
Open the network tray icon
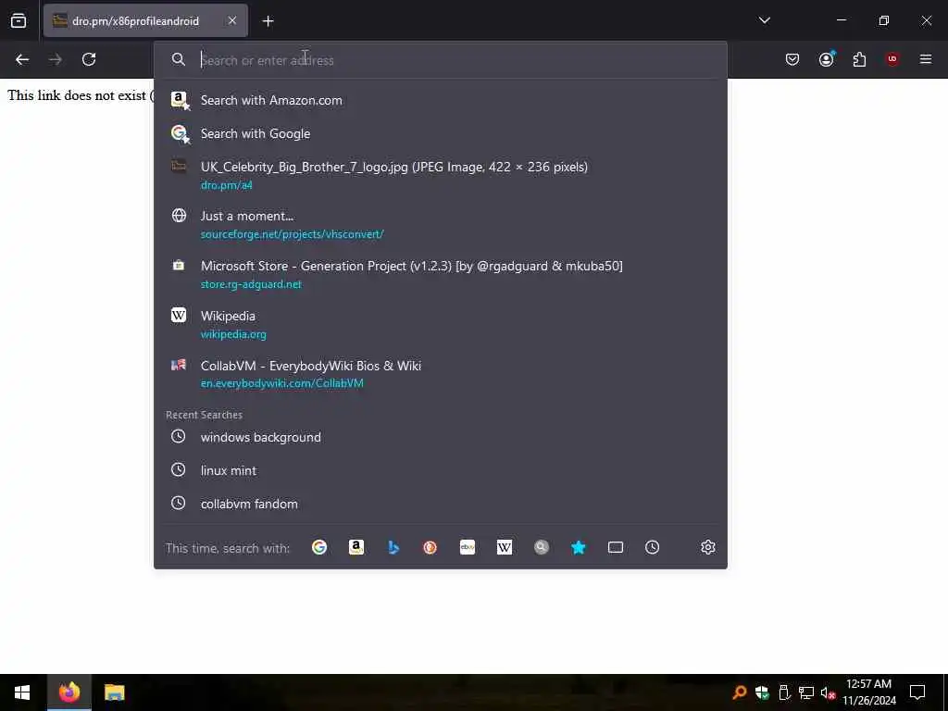(x=806, y=692)
